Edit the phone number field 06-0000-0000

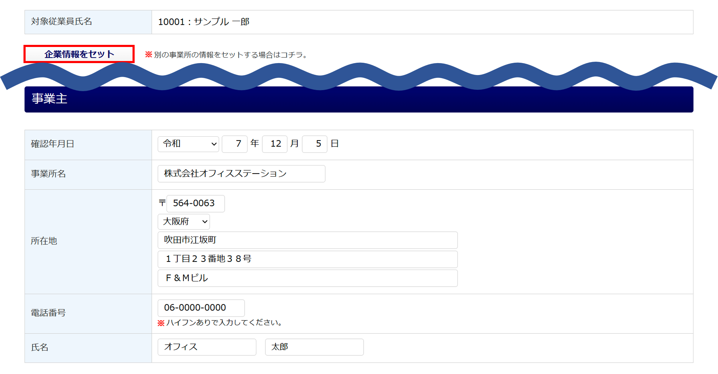pyautogui.click(x=201, y=308)
